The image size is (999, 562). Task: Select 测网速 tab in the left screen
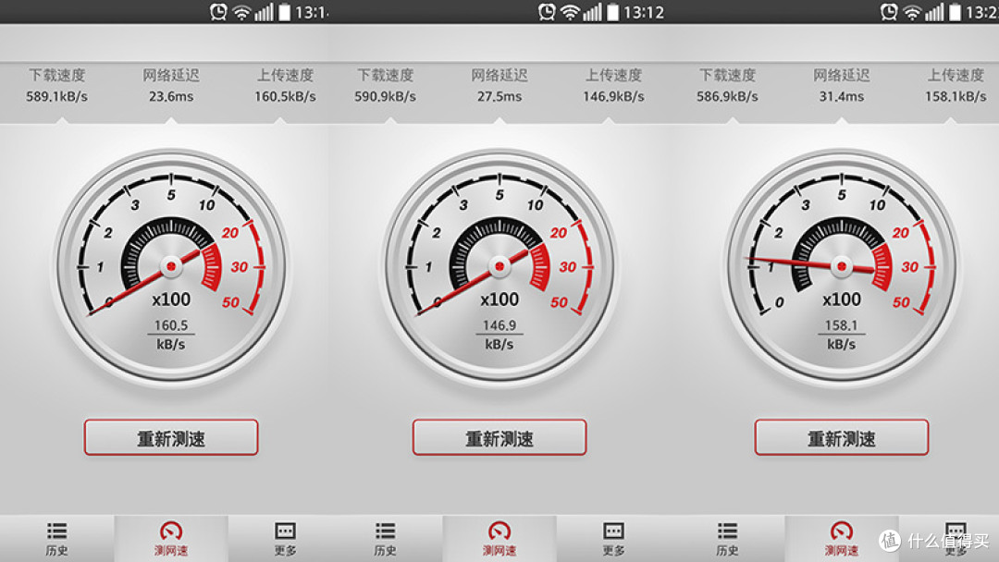[171, 539]
